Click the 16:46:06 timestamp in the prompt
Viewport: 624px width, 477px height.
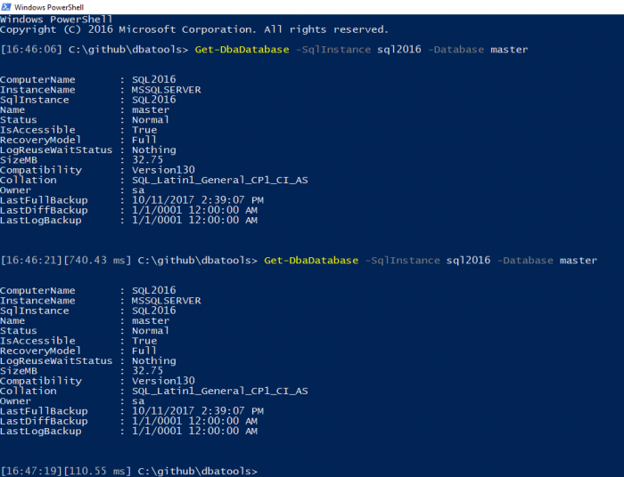point(29,50)
